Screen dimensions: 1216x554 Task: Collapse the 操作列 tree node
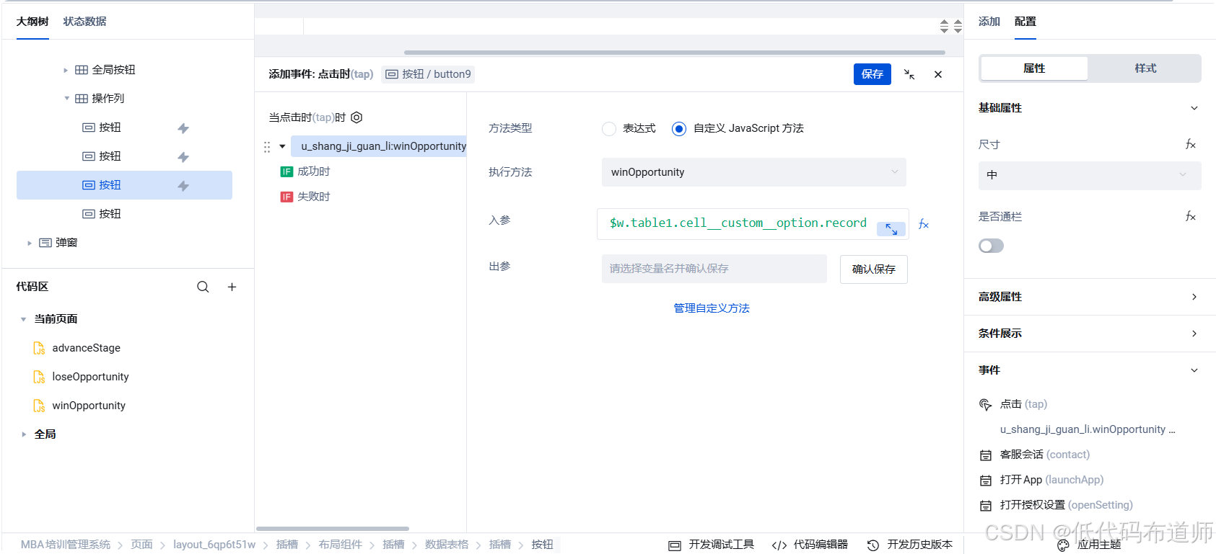pos(66,99)
